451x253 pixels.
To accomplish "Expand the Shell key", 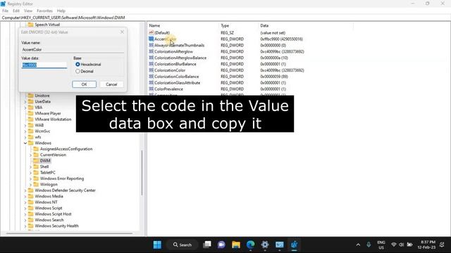I will tap(30, 167).
